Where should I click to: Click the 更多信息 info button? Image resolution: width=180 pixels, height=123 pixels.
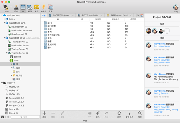(x=130, y=115)
